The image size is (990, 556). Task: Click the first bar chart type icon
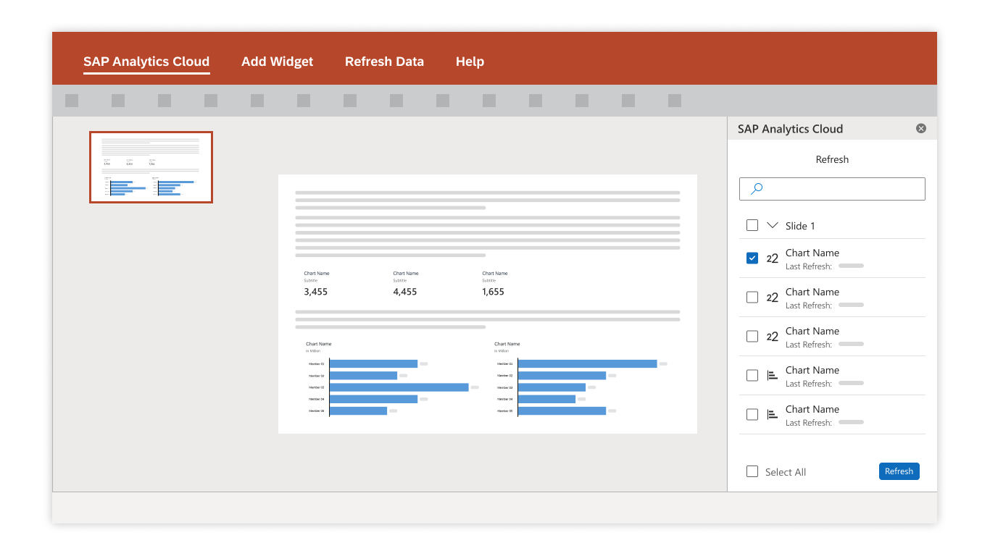coord(773,376)
